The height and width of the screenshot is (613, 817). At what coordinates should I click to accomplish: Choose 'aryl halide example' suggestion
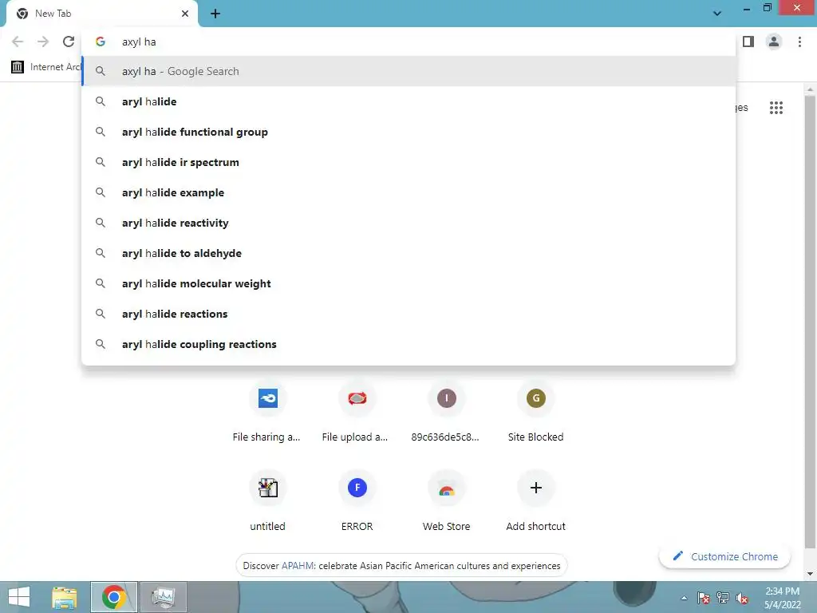408,192
